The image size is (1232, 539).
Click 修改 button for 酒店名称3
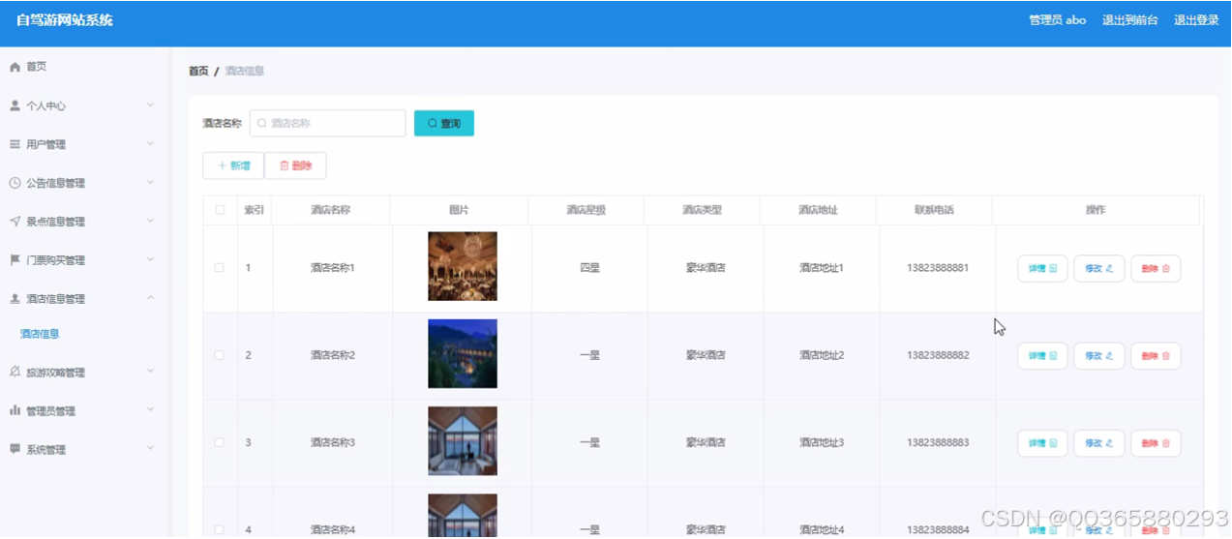pyautogui.click(x=1098, y=443)
